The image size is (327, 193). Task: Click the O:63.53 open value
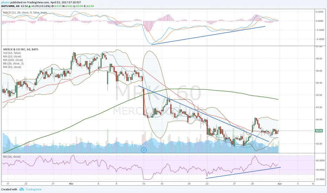56,6
